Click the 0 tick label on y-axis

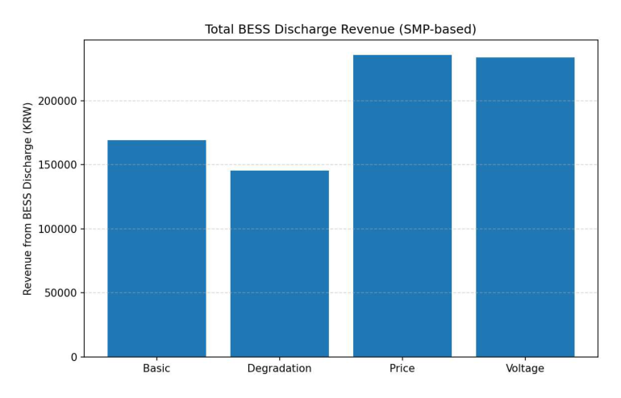pos(73,357)
